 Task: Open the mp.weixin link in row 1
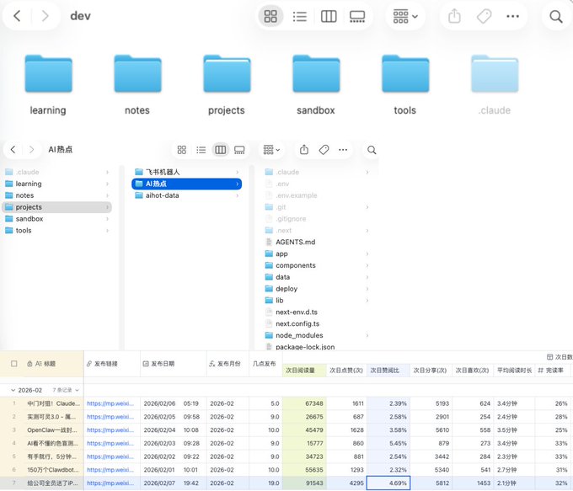[110, 403]
